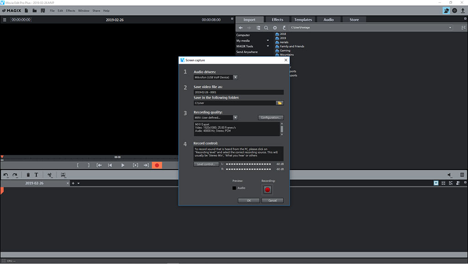This screenshot has height=264, width=468.
Task: Open the Audio drivers dropdown
Action: tap(235, 77)
